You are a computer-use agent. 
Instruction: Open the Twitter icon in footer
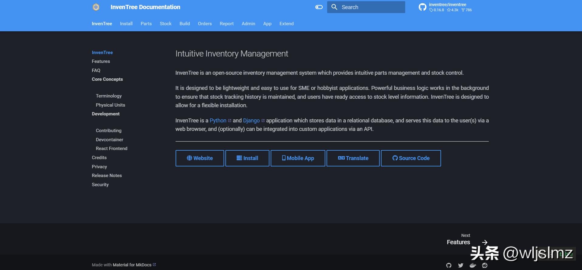coord(460,265)
